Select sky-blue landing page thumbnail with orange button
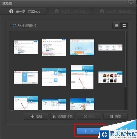The width and height of the screenshot is (137, 139). point(82,47)
